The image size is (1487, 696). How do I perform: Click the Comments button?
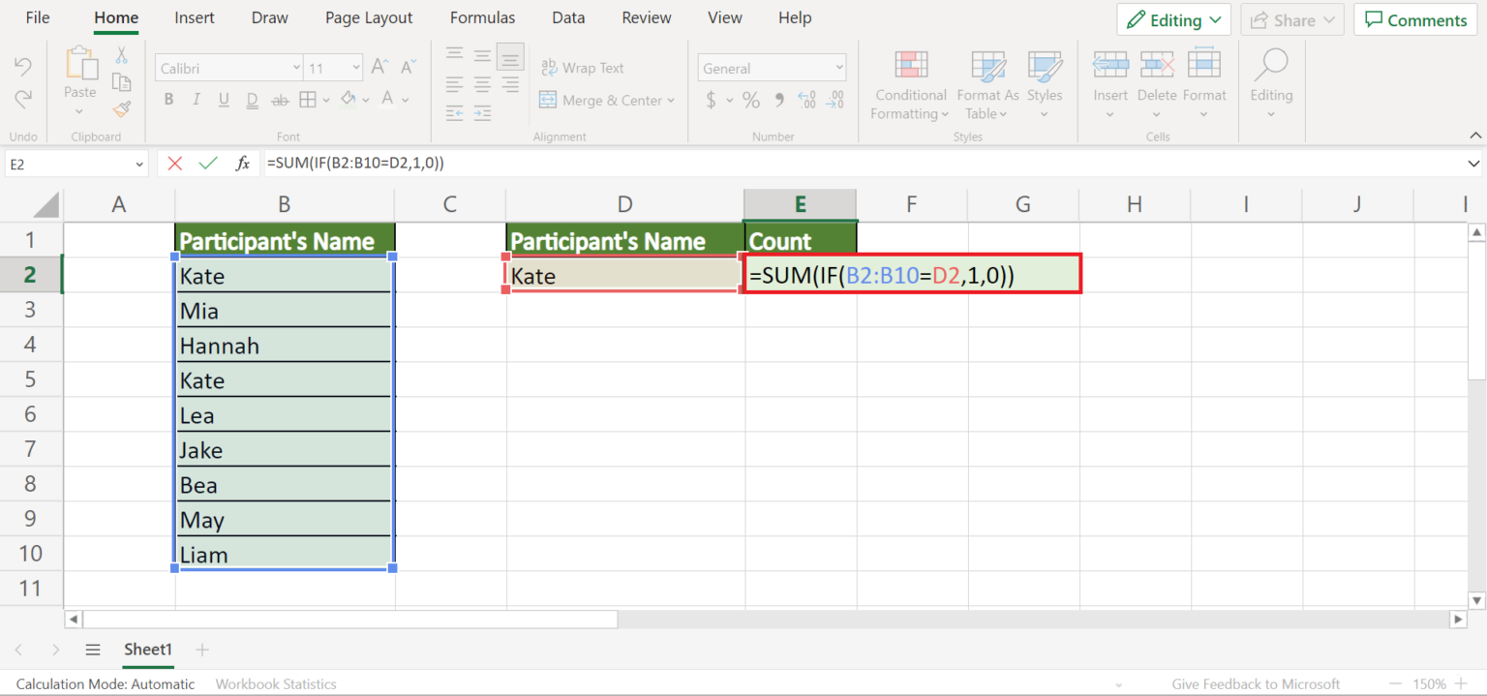tap(1415, 19)
